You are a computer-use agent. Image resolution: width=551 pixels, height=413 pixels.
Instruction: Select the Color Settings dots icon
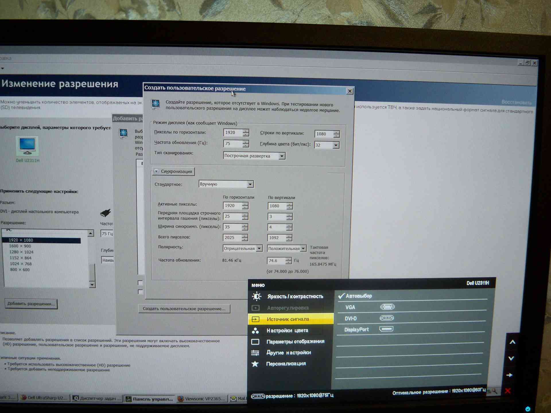click(x=255, y=331)
